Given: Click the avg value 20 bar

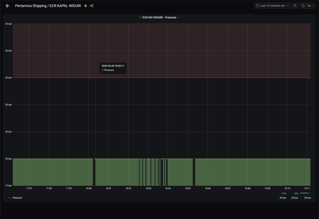Looking at the screenshot, I should point(295,198).
